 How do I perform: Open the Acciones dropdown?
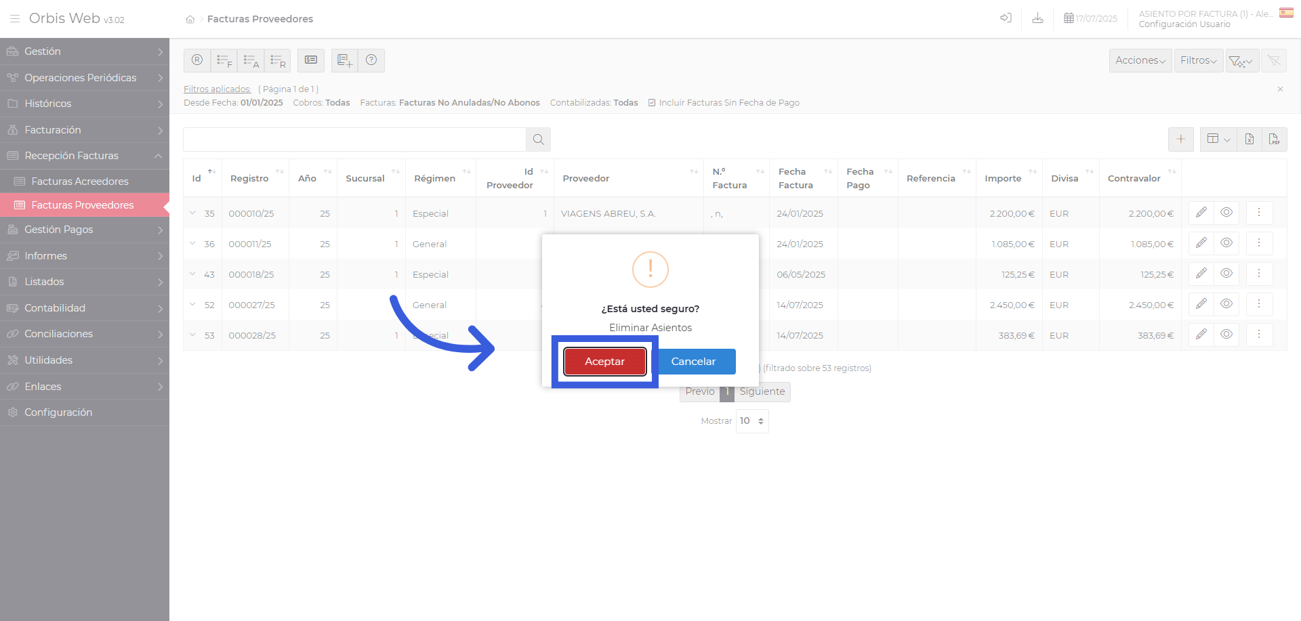pos(1140,60)
